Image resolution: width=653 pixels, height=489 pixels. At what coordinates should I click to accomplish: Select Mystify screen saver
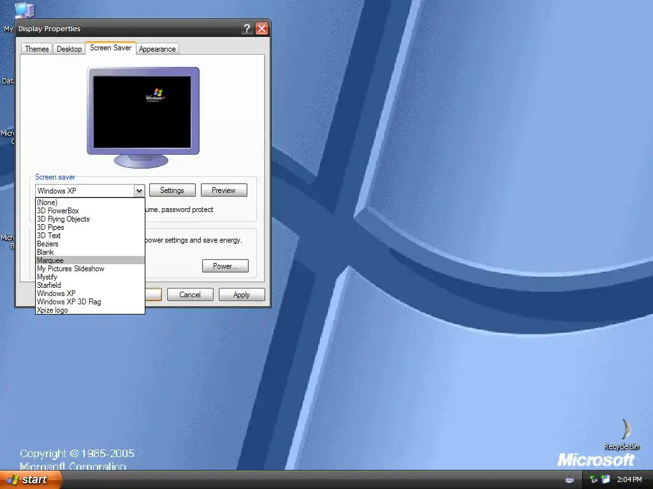[90, 277]
